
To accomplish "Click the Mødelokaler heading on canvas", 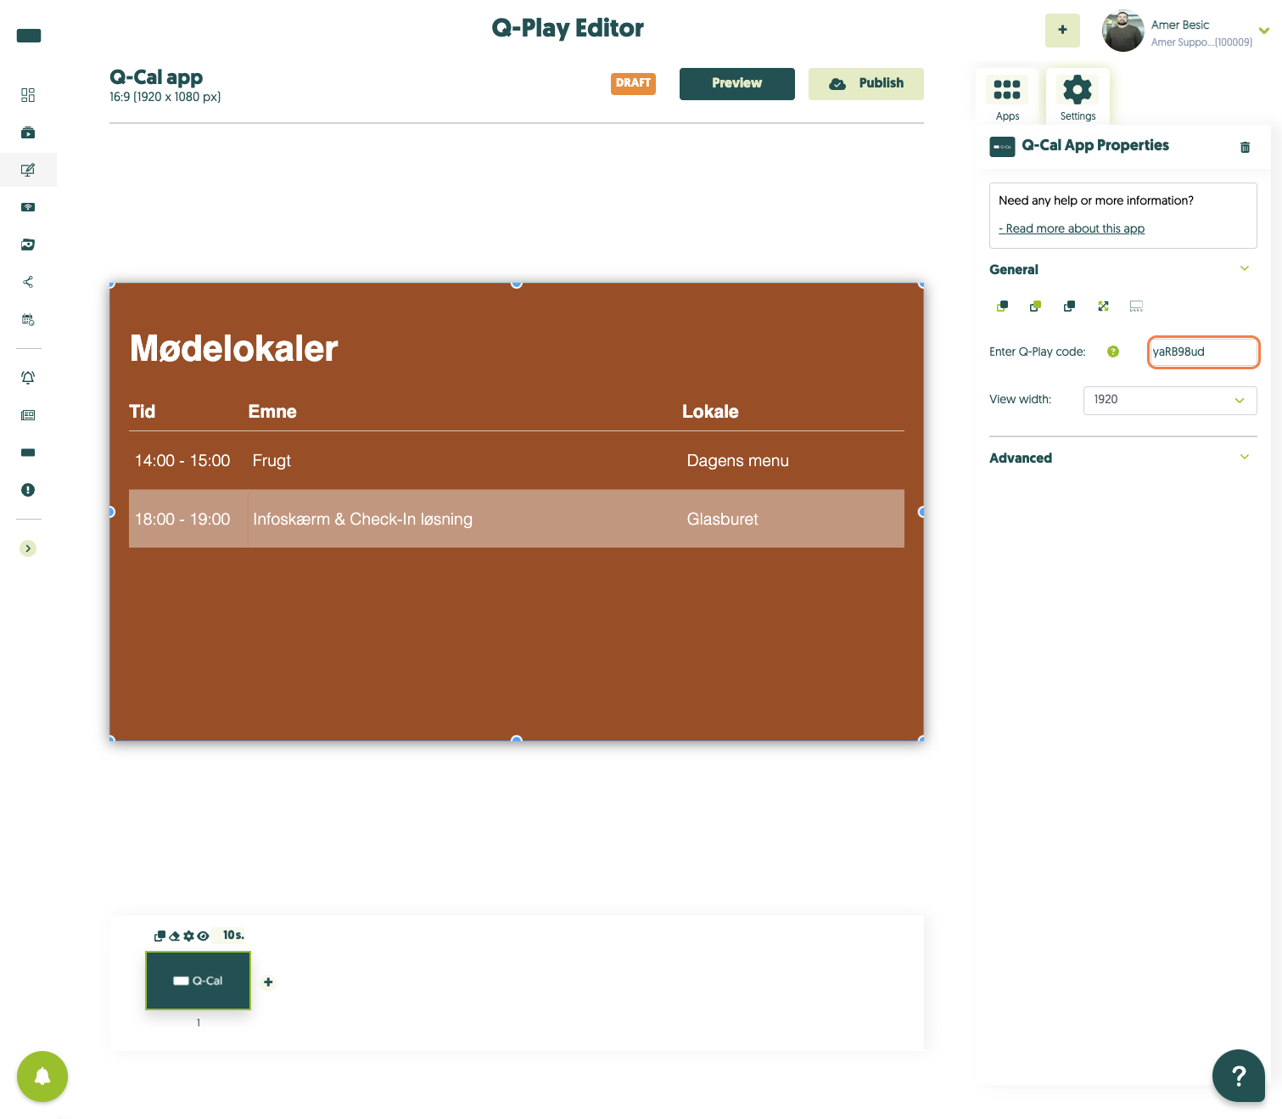I will coord(233,349).
